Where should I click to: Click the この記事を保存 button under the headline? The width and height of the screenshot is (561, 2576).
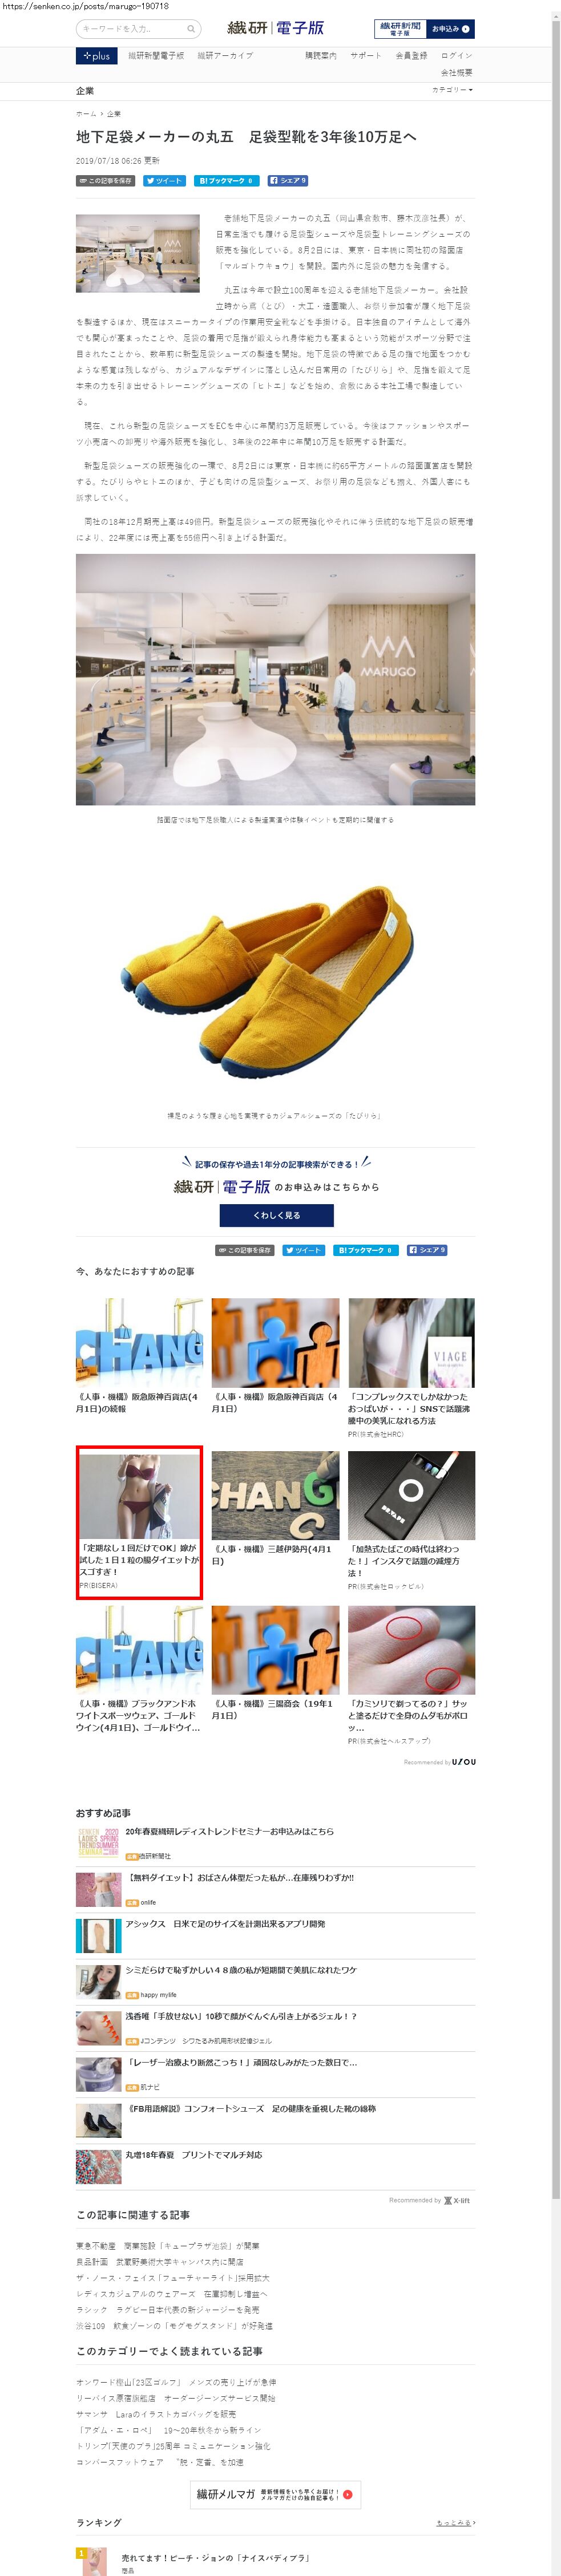(x=105, y=181)
